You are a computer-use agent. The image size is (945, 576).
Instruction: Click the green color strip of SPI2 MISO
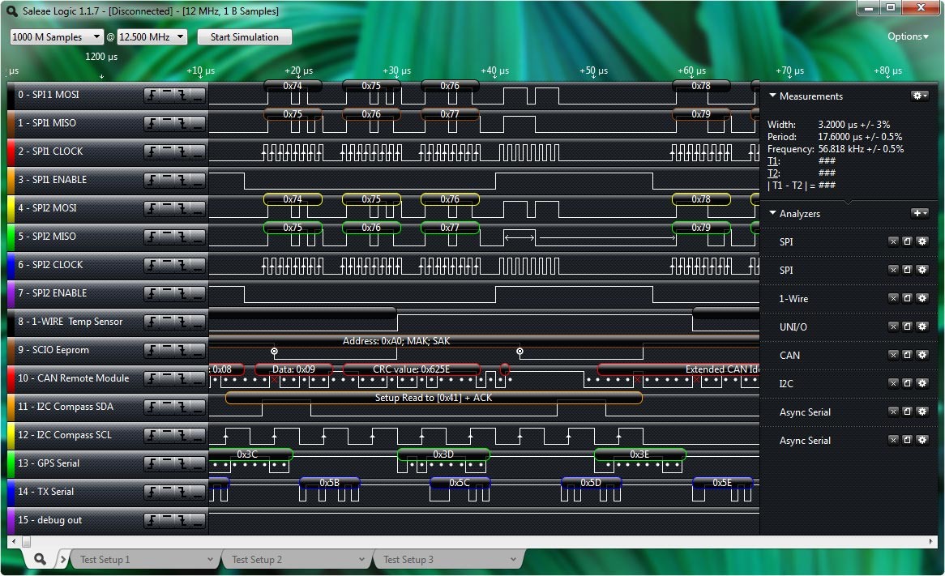coord(11,237)
